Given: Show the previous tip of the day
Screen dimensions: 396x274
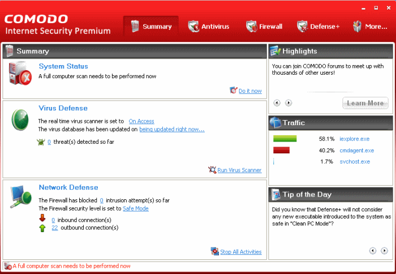Looking at the screenshot, I should [373, 250].
